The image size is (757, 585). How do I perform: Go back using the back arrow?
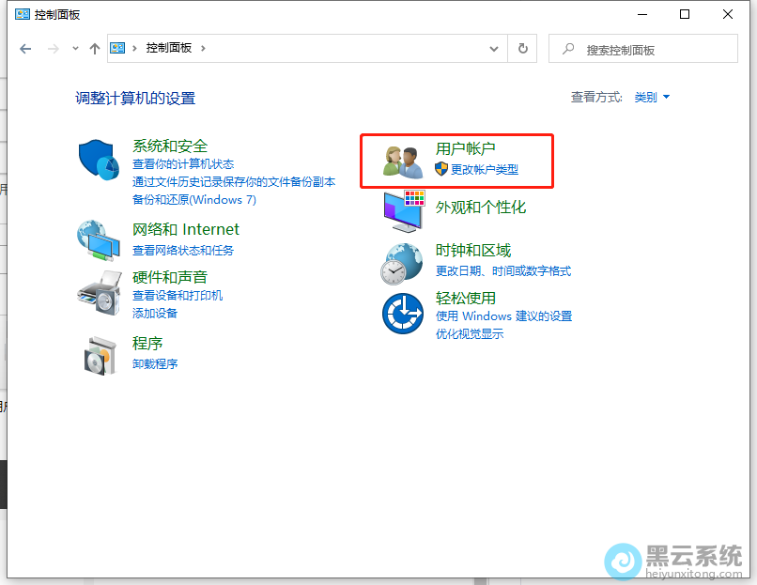coord(25,49)
